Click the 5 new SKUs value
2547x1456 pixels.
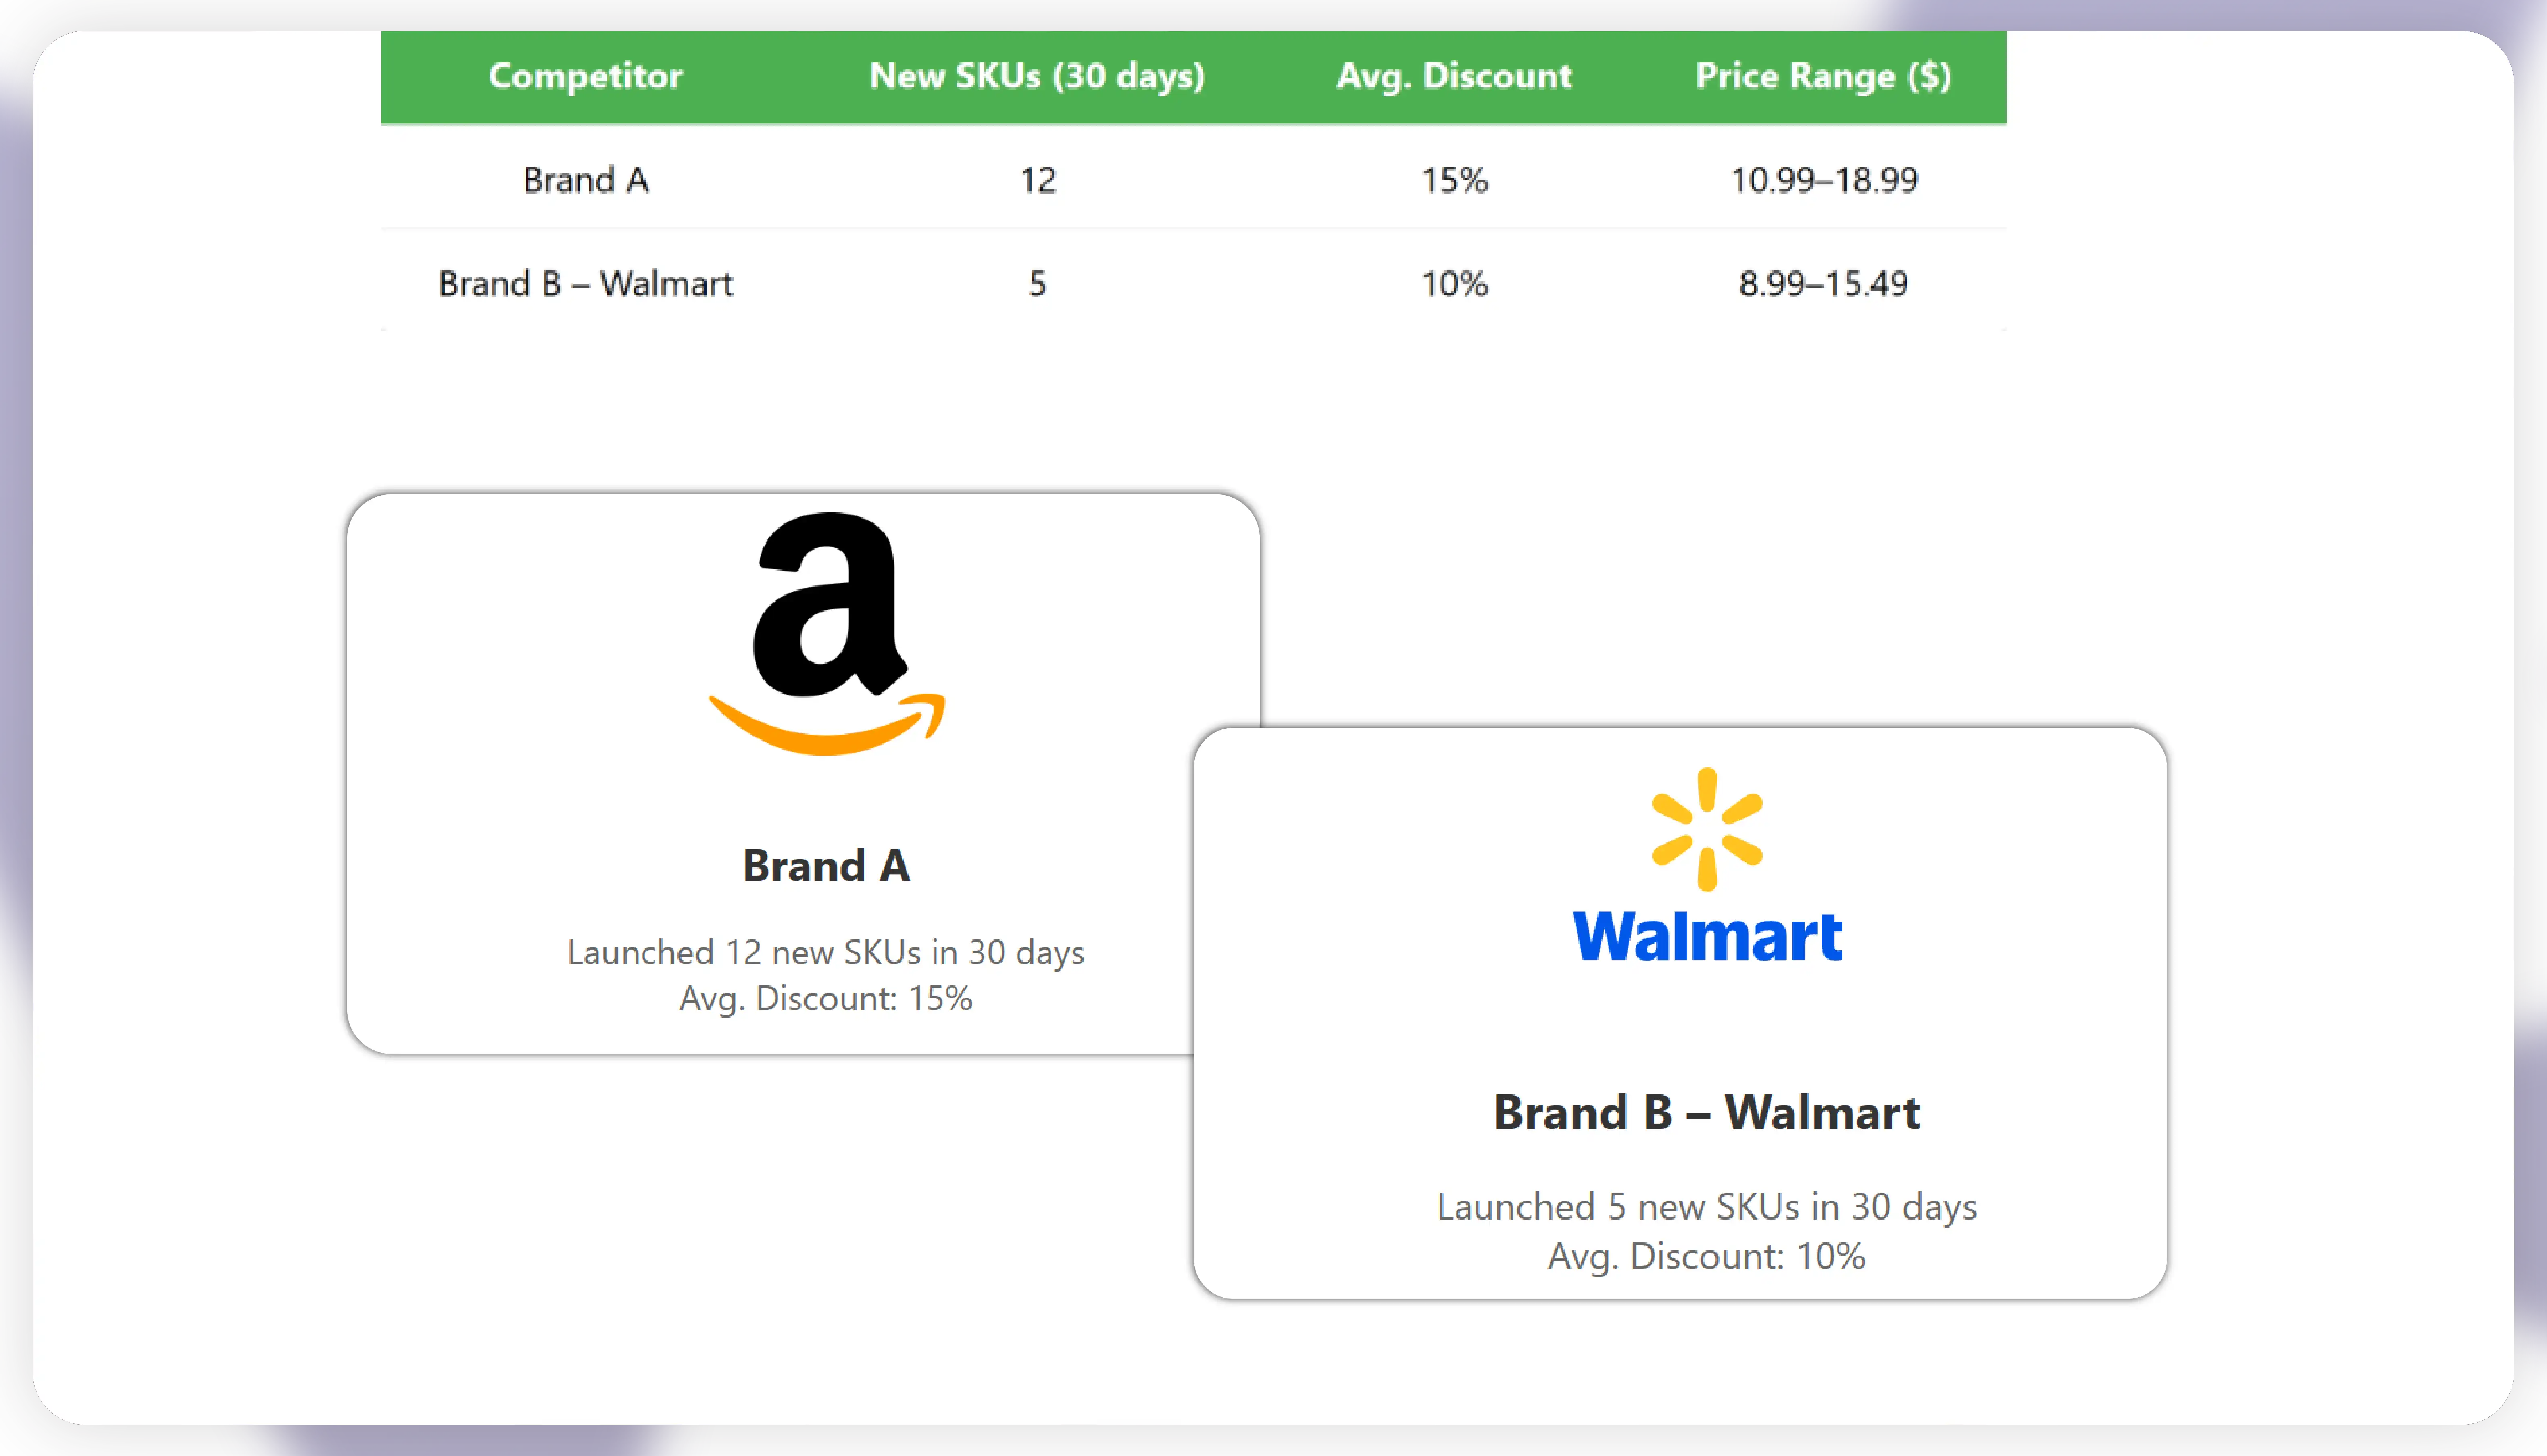click(x=1037, y=284)
